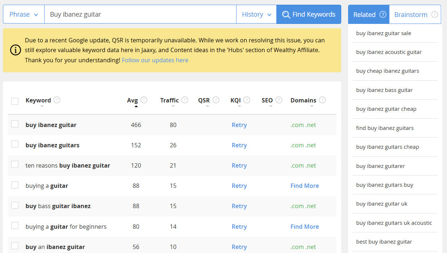Tick the checkbox beside 'buying a guitar'
Screen dimensions: 447x253
pyautogui.click(x=15, y=185)
